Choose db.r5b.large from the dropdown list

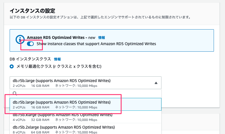tap(85, 104)
